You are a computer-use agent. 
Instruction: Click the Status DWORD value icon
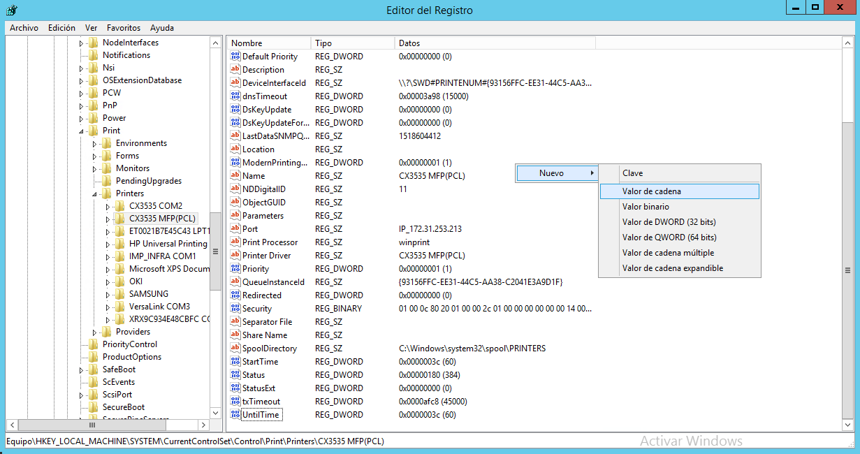(x=235, y=375)
